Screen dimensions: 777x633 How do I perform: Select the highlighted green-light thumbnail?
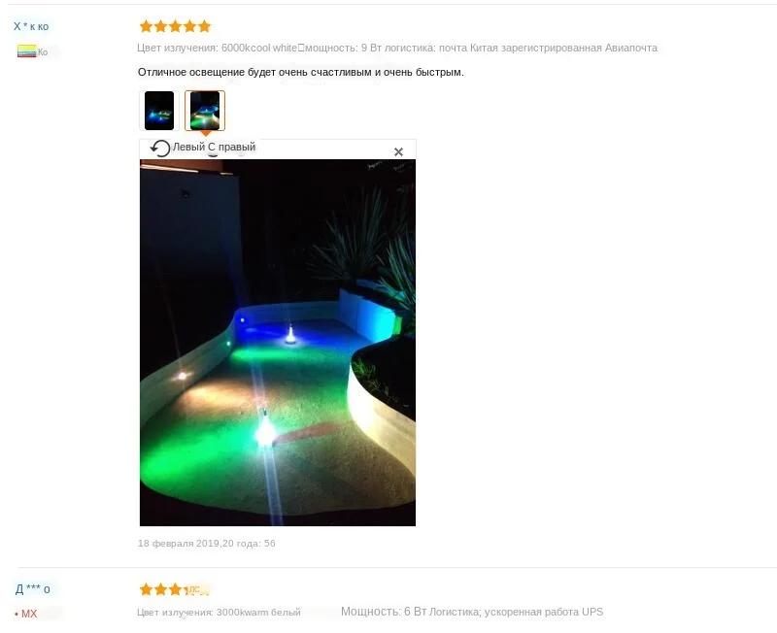pos(205,111)
